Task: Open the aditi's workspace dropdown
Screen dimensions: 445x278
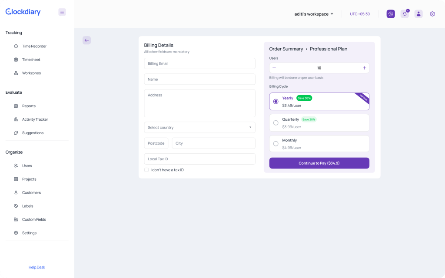Action: tap(314, 14)
